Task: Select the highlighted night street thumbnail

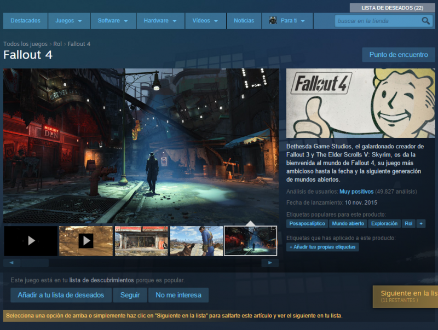Action: point(251,241)
